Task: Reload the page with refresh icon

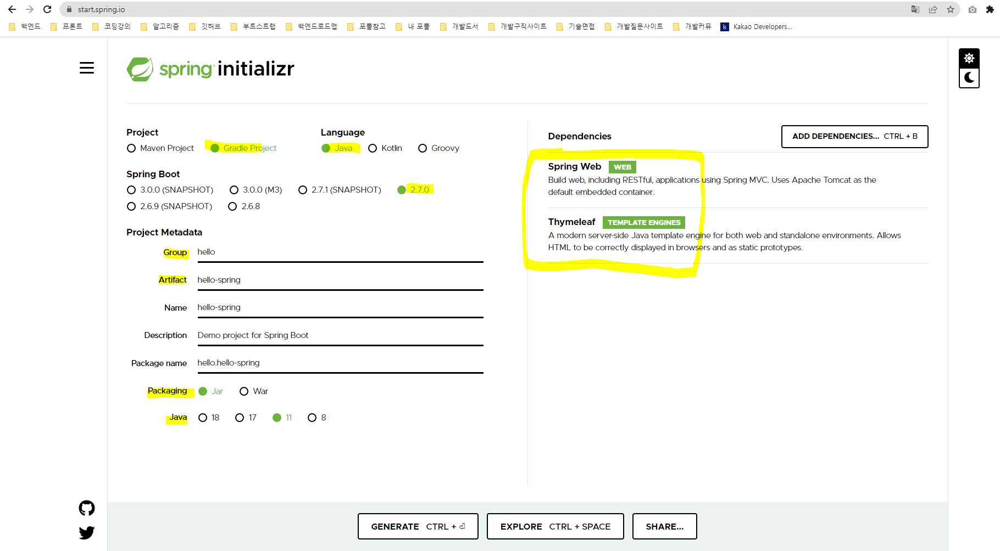Action: click(47, 9)
